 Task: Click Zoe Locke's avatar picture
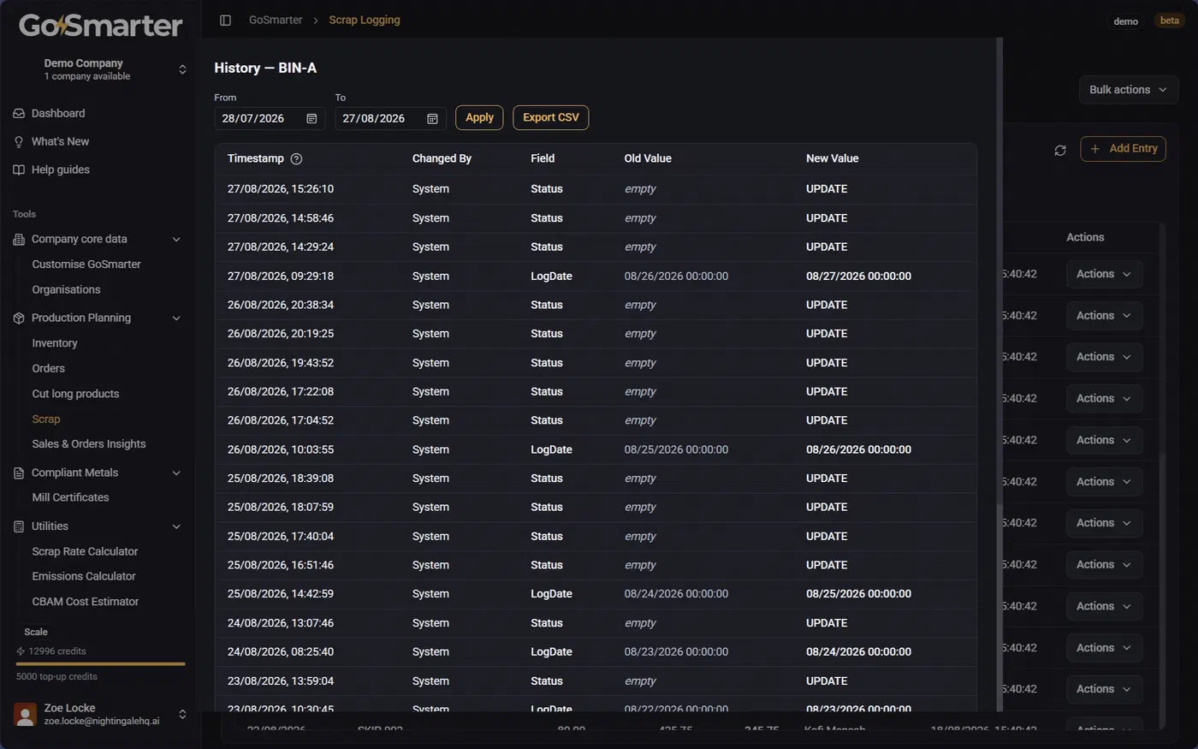click(x=26, y=714)
